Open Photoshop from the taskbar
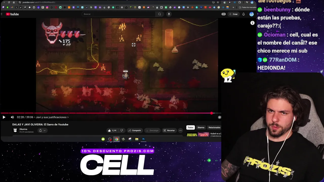 click(143, 139)
